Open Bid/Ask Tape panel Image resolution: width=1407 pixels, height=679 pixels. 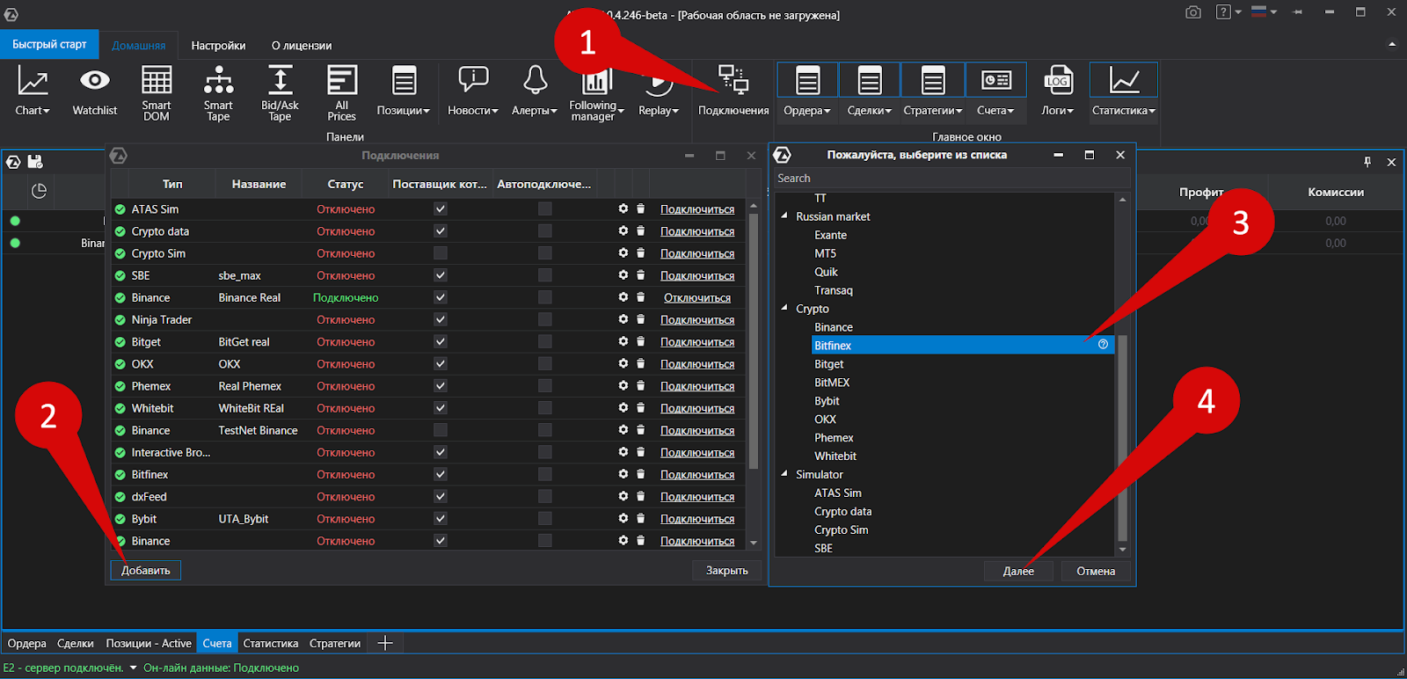(280, 81)
